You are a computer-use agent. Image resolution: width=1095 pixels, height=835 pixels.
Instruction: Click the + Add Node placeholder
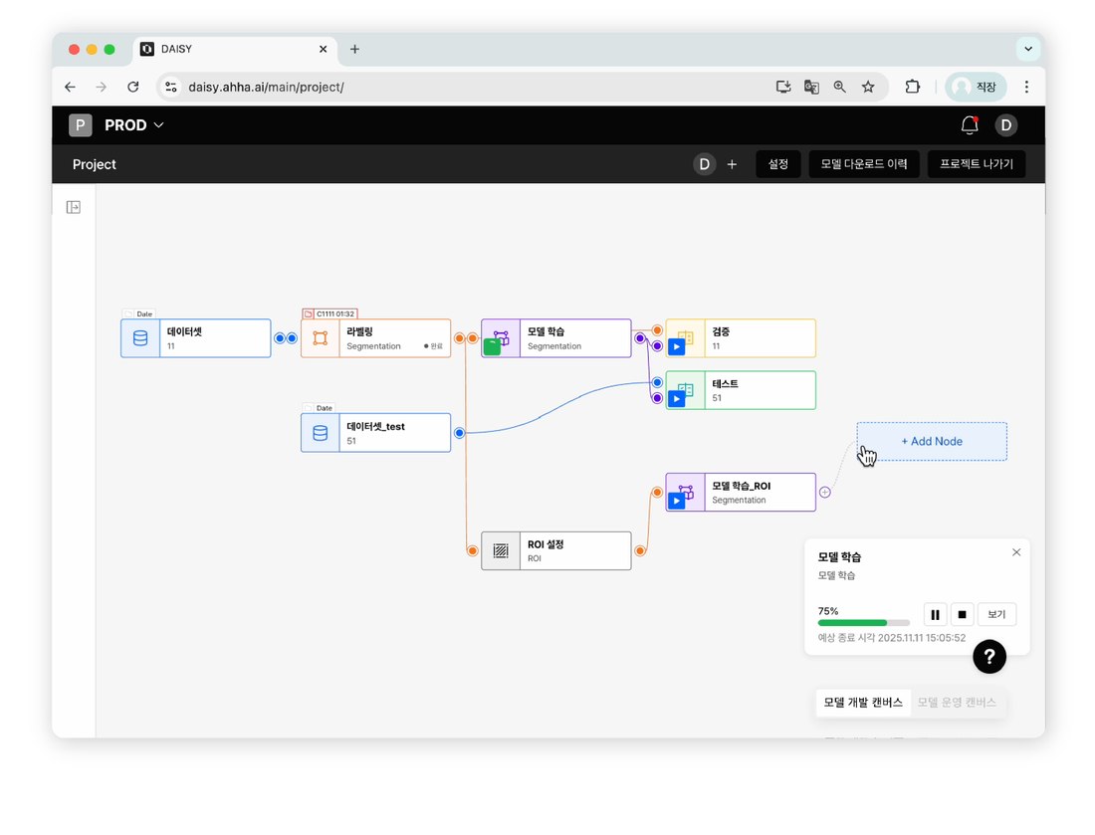pos(932,441)
